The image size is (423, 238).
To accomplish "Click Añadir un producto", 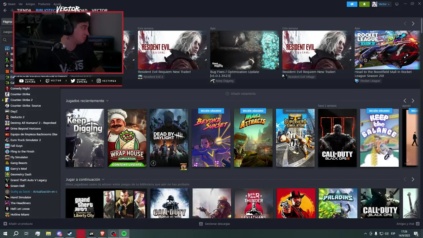I will pos(18,224).
